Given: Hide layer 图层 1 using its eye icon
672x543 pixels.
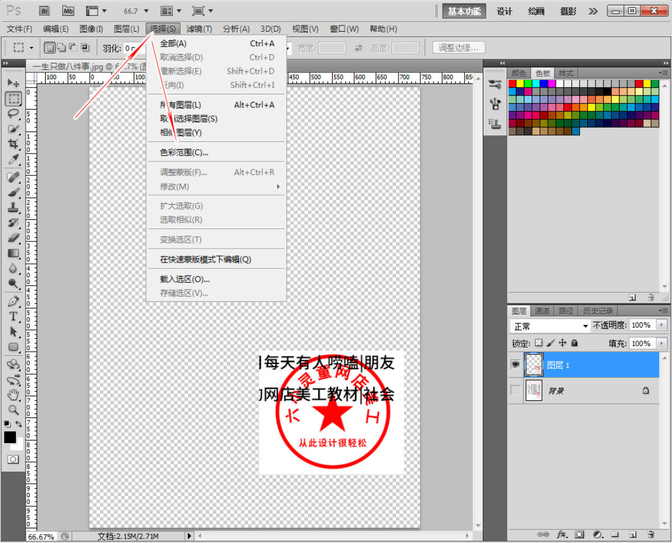Looking at the screenshot, I should [x=515, y=364].
